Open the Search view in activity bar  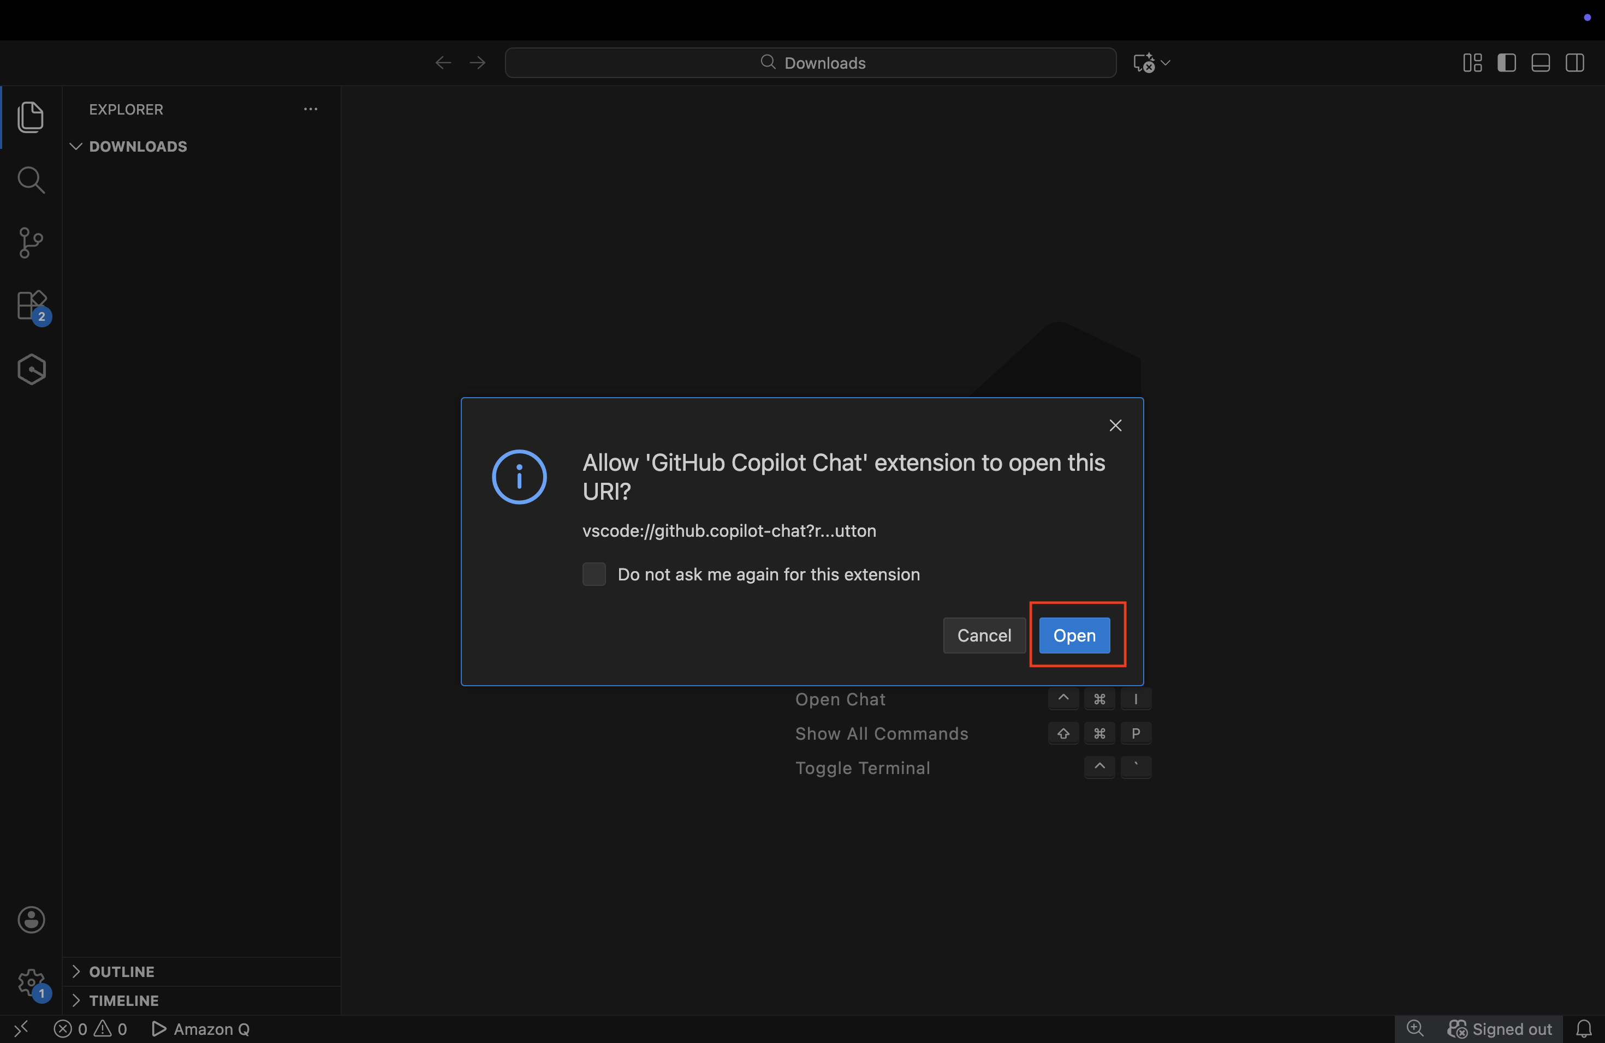(x=31, y=180)
